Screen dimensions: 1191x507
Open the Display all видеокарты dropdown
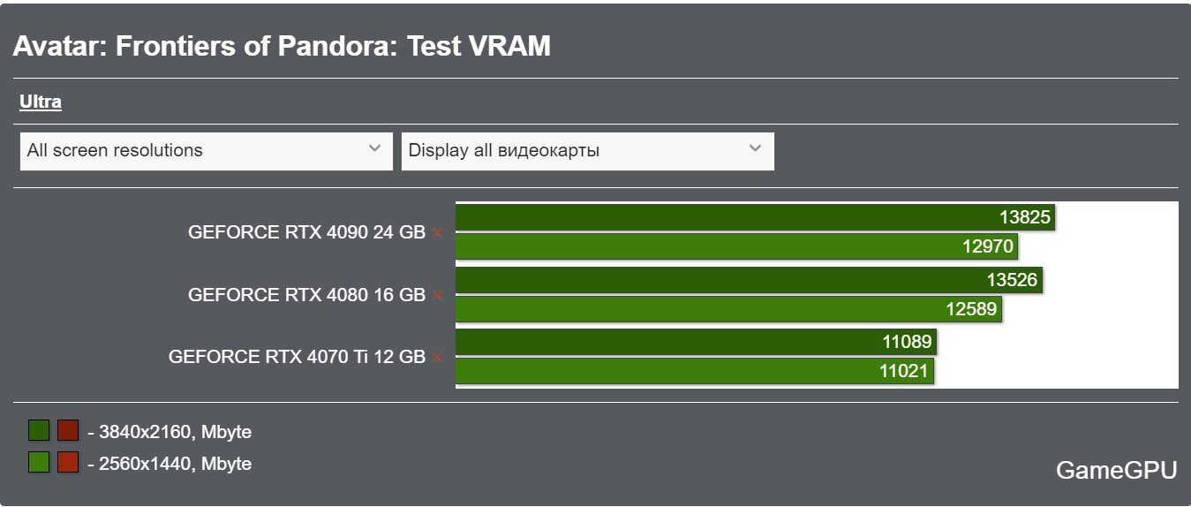(x=588, y=151)
